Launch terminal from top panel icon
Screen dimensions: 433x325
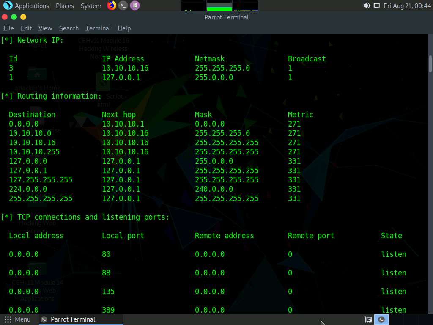pyautogui.click(x=123, y=6)
